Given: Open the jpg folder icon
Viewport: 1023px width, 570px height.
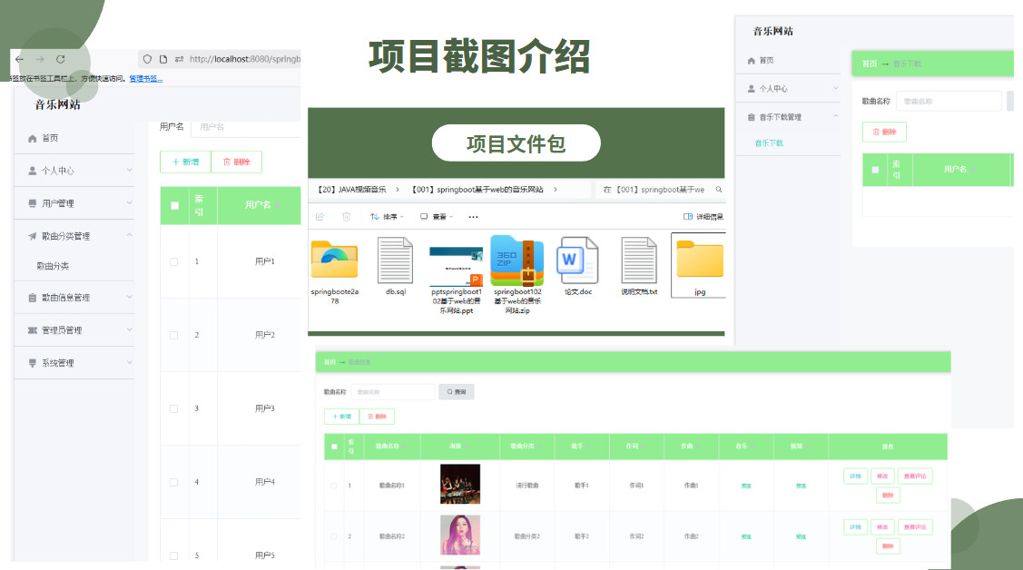Looking at the screenshot, I should point(699,259).
